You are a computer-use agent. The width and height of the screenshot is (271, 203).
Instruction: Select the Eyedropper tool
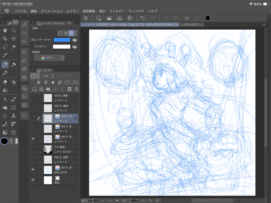coord(5,55)
